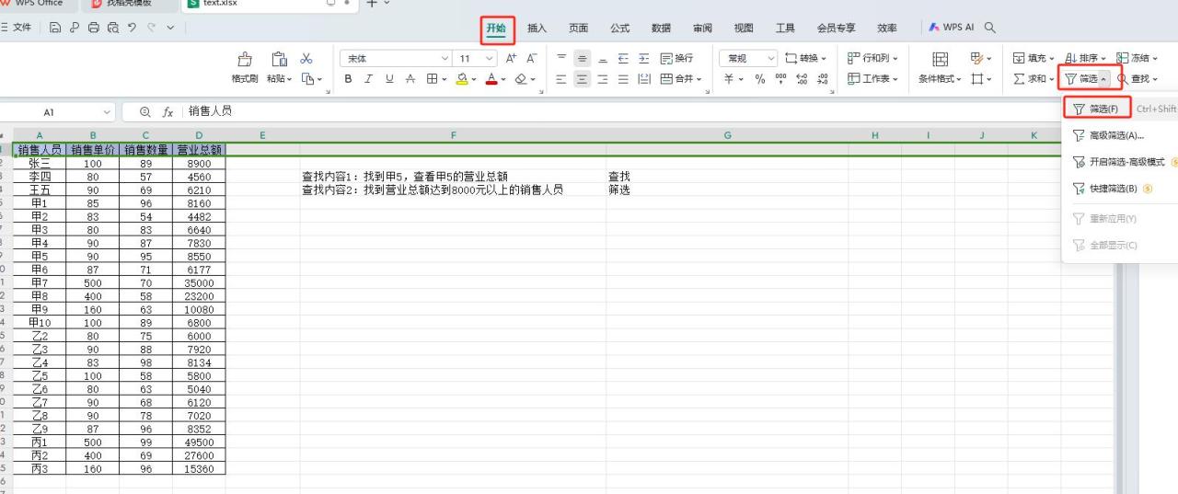Open the font name dropdown (宋体)

coord(445,58)
